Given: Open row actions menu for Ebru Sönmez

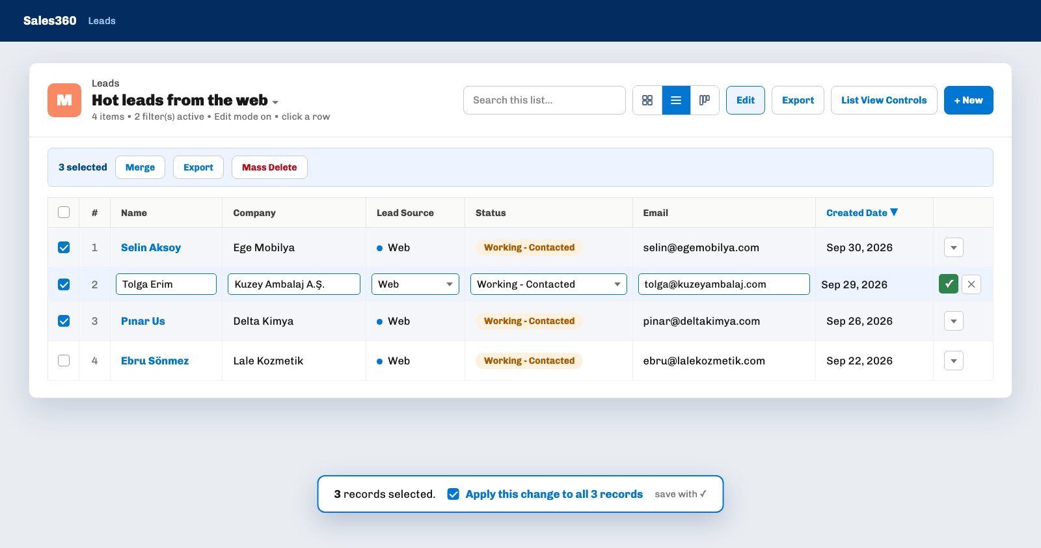Looking at the screenshot, I should tap(954, 361).
